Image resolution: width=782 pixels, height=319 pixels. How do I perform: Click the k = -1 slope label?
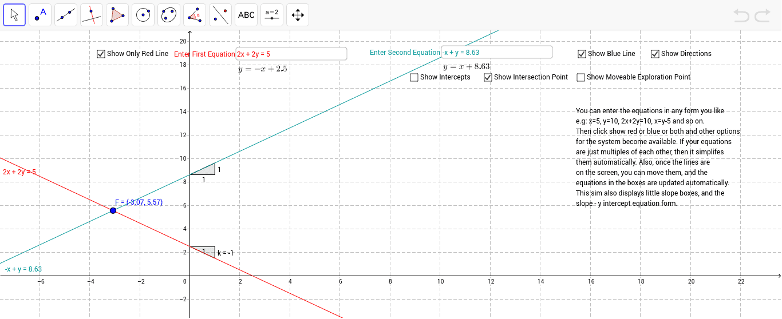[226, 253]
